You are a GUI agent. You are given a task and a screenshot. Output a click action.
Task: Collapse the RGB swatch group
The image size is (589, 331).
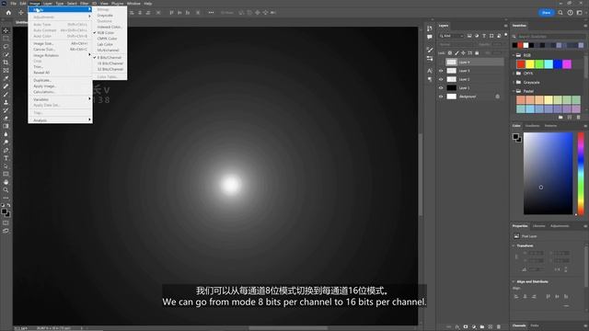514,55
